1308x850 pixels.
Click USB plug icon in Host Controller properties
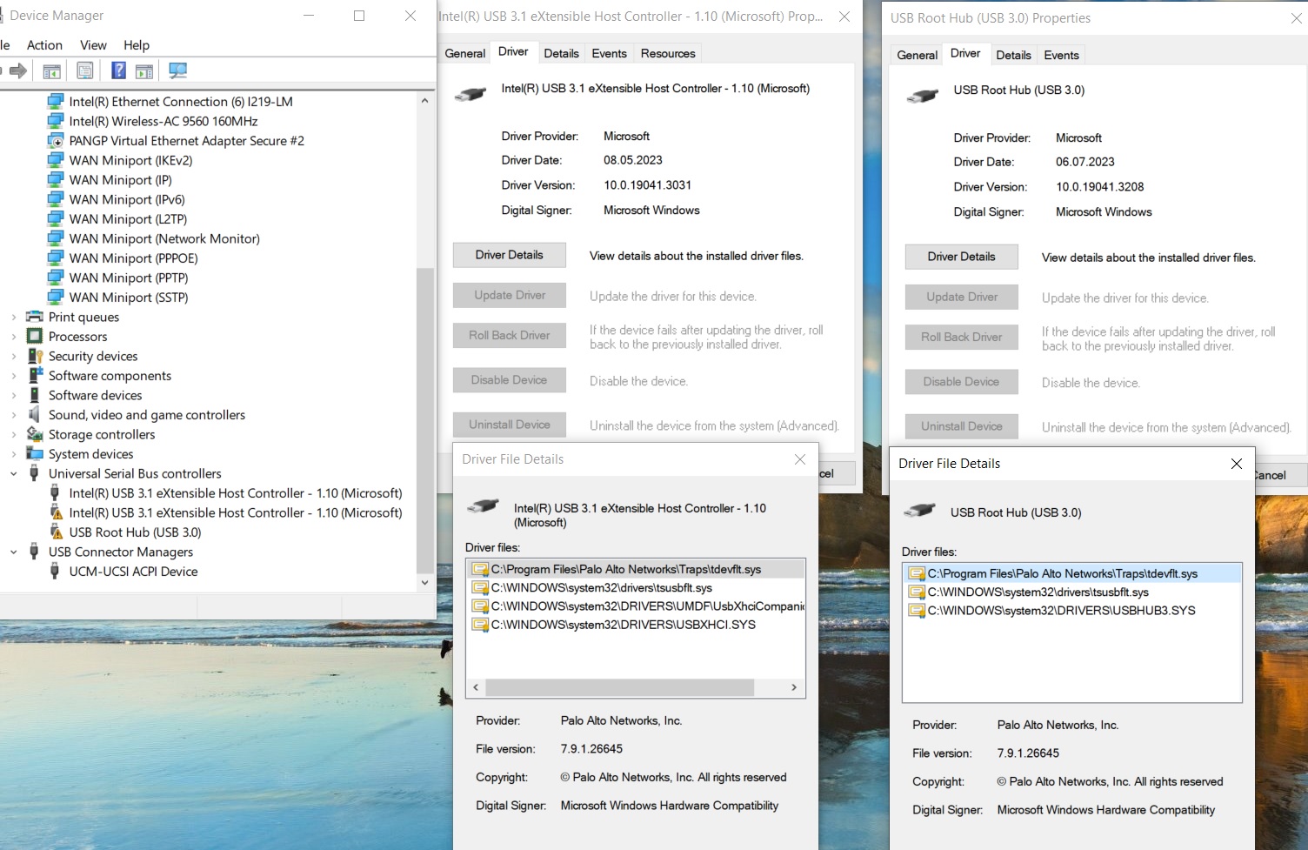coord(470,94)
